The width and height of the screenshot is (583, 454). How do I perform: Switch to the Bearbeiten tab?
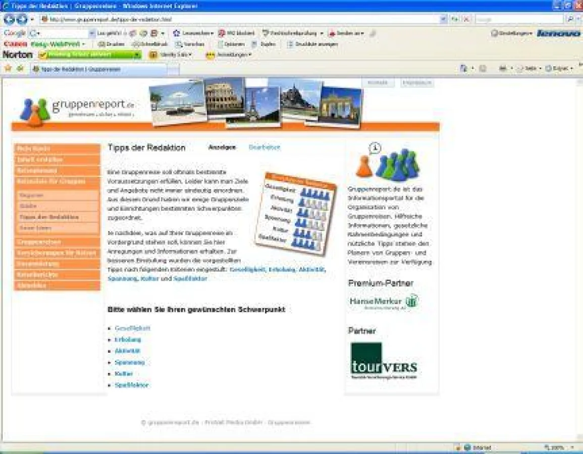click(264, 147)
